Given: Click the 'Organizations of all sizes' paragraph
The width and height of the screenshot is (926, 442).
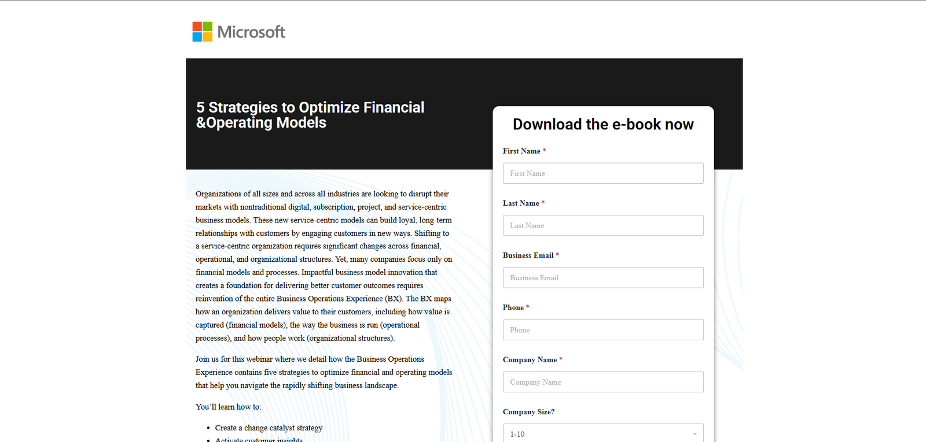Looking at the screenshot, I should [x=324, y=266].
